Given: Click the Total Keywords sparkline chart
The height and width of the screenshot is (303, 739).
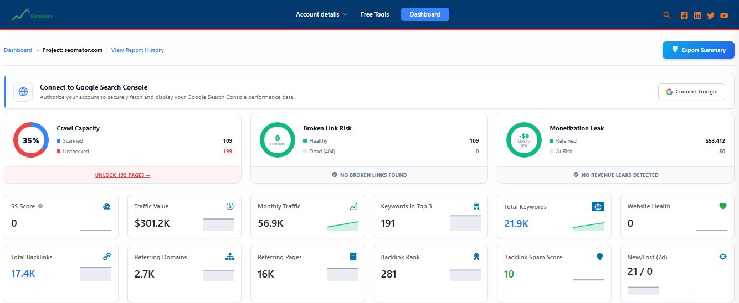Looking at the screenshot, I should pyautogui.click(x=589, y=226).
